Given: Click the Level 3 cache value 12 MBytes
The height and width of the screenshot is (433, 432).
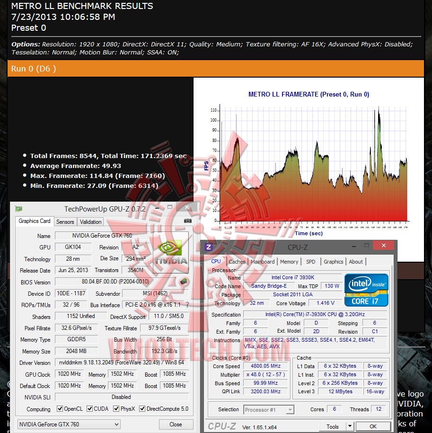Looking at the screenshot, I should 340,391.
